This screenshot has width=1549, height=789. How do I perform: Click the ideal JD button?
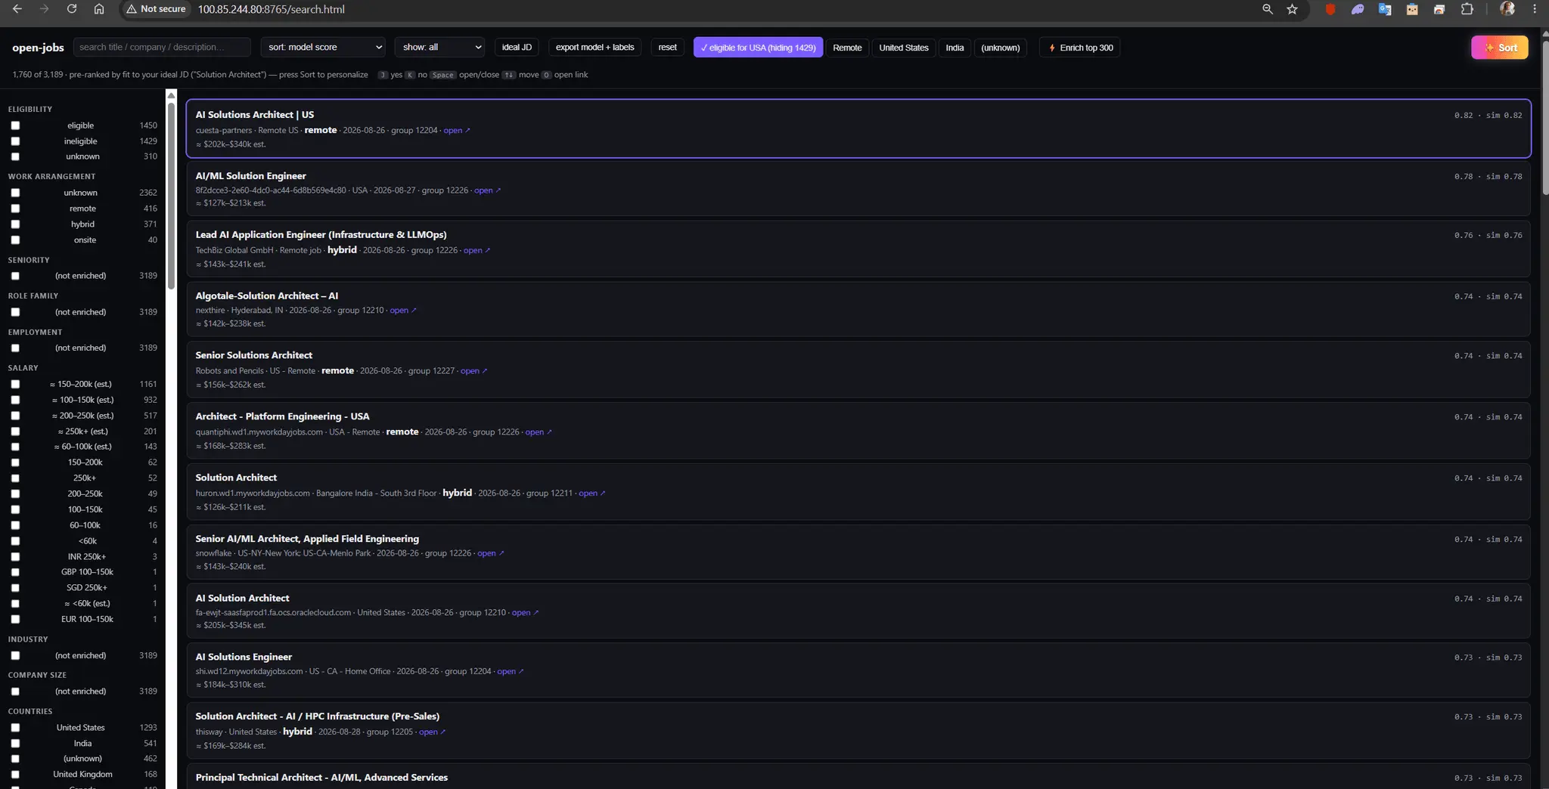517,47
